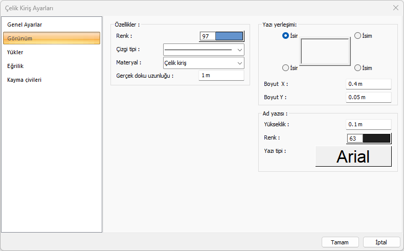The height and width of the screenshot is (251, 404).
Task: Open the Eğrilik settings section
Action: coord(16,66)
